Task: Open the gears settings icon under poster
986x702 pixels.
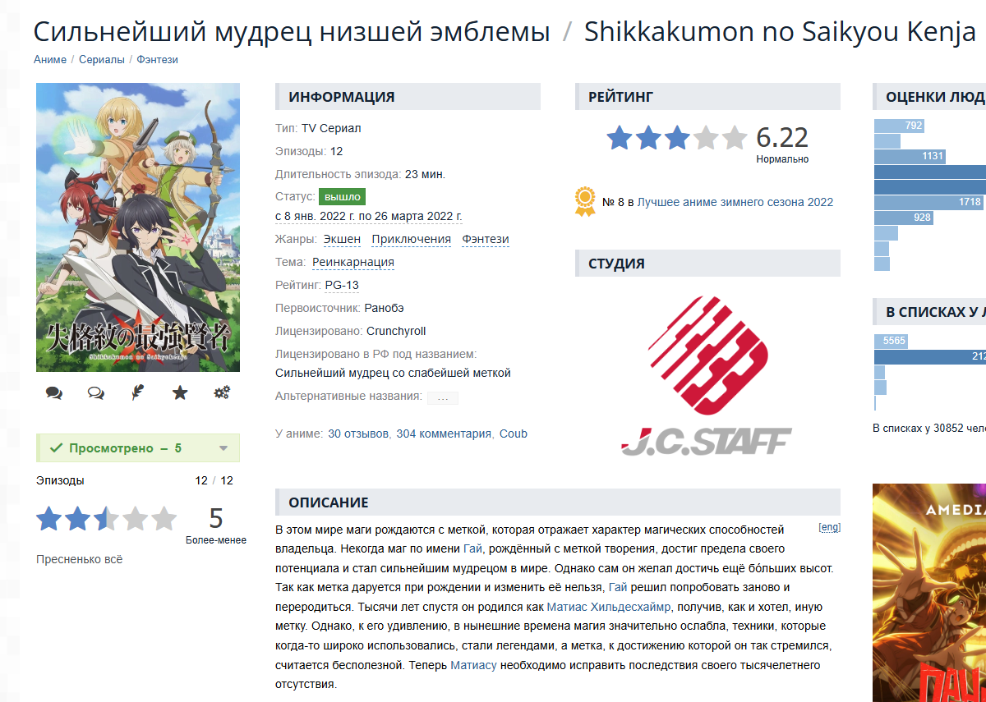Action: coord(222,393)
